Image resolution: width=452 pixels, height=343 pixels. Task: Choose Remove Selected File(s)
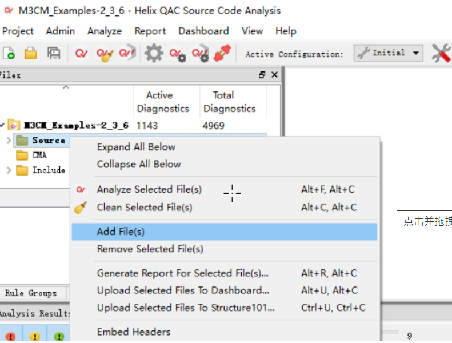pos(224,249)
